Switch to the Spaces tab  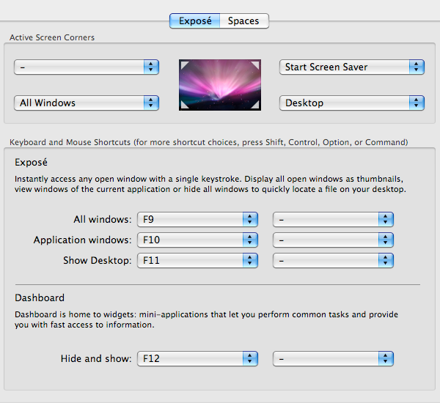pos(244,21)
